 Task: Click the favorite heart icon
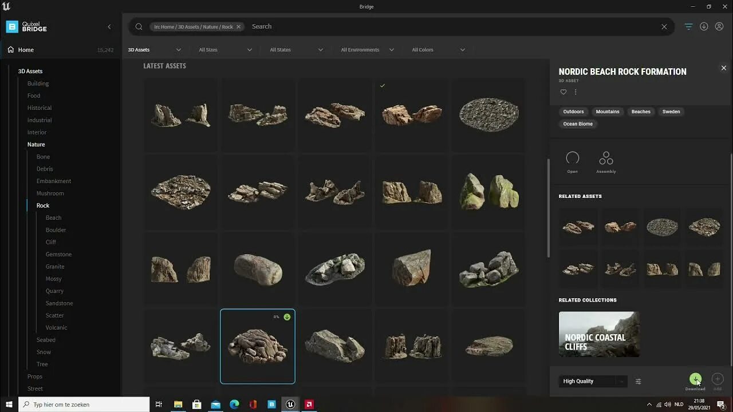(563, 92)
